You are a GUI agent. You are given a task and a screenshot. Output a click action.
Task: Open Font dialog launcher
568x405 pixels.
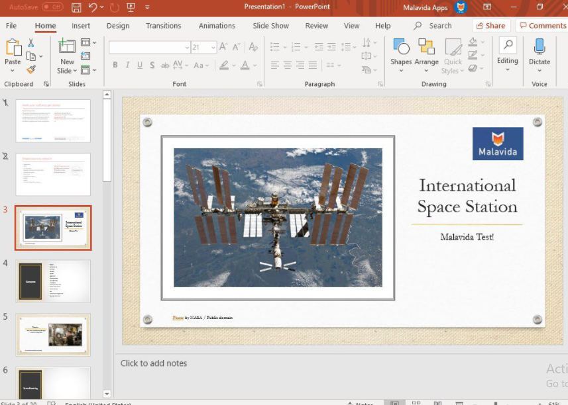tap(259, 84)
